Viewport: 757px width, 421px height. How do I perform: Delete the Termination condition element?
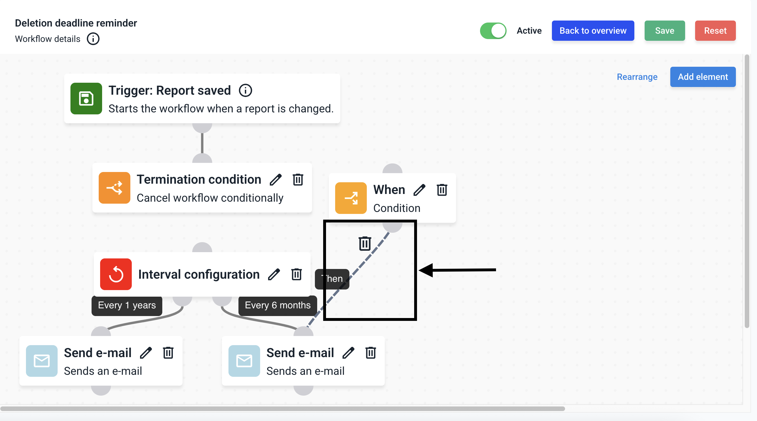[298, 179]
